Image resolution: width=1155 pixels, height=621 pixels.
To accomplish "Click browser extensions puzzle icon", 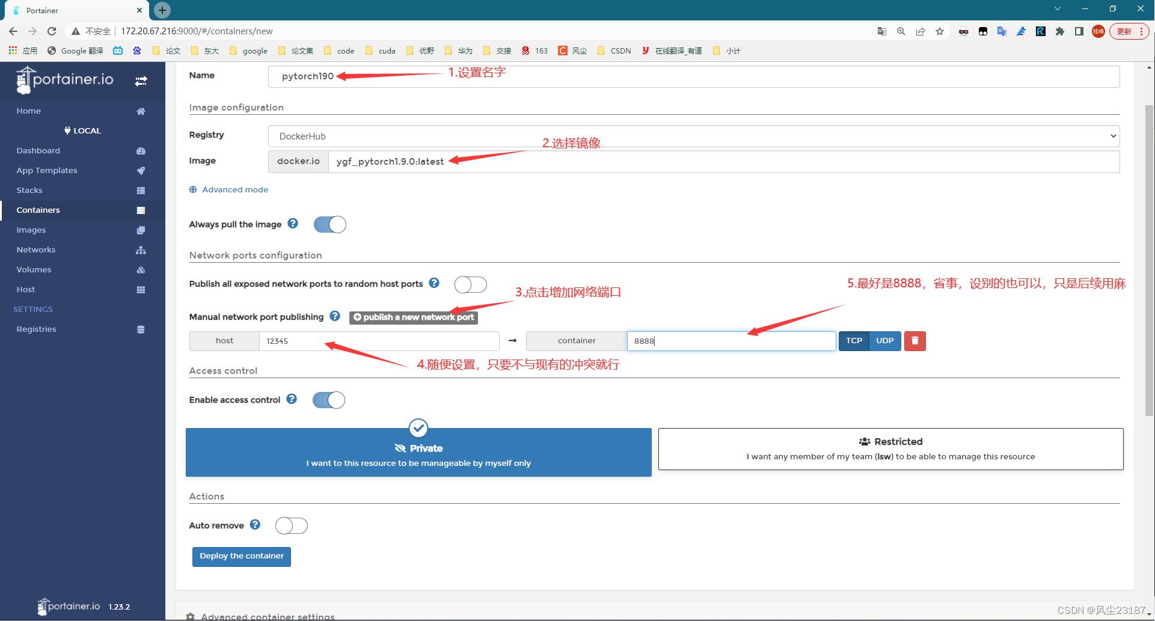I will 1060,31.
